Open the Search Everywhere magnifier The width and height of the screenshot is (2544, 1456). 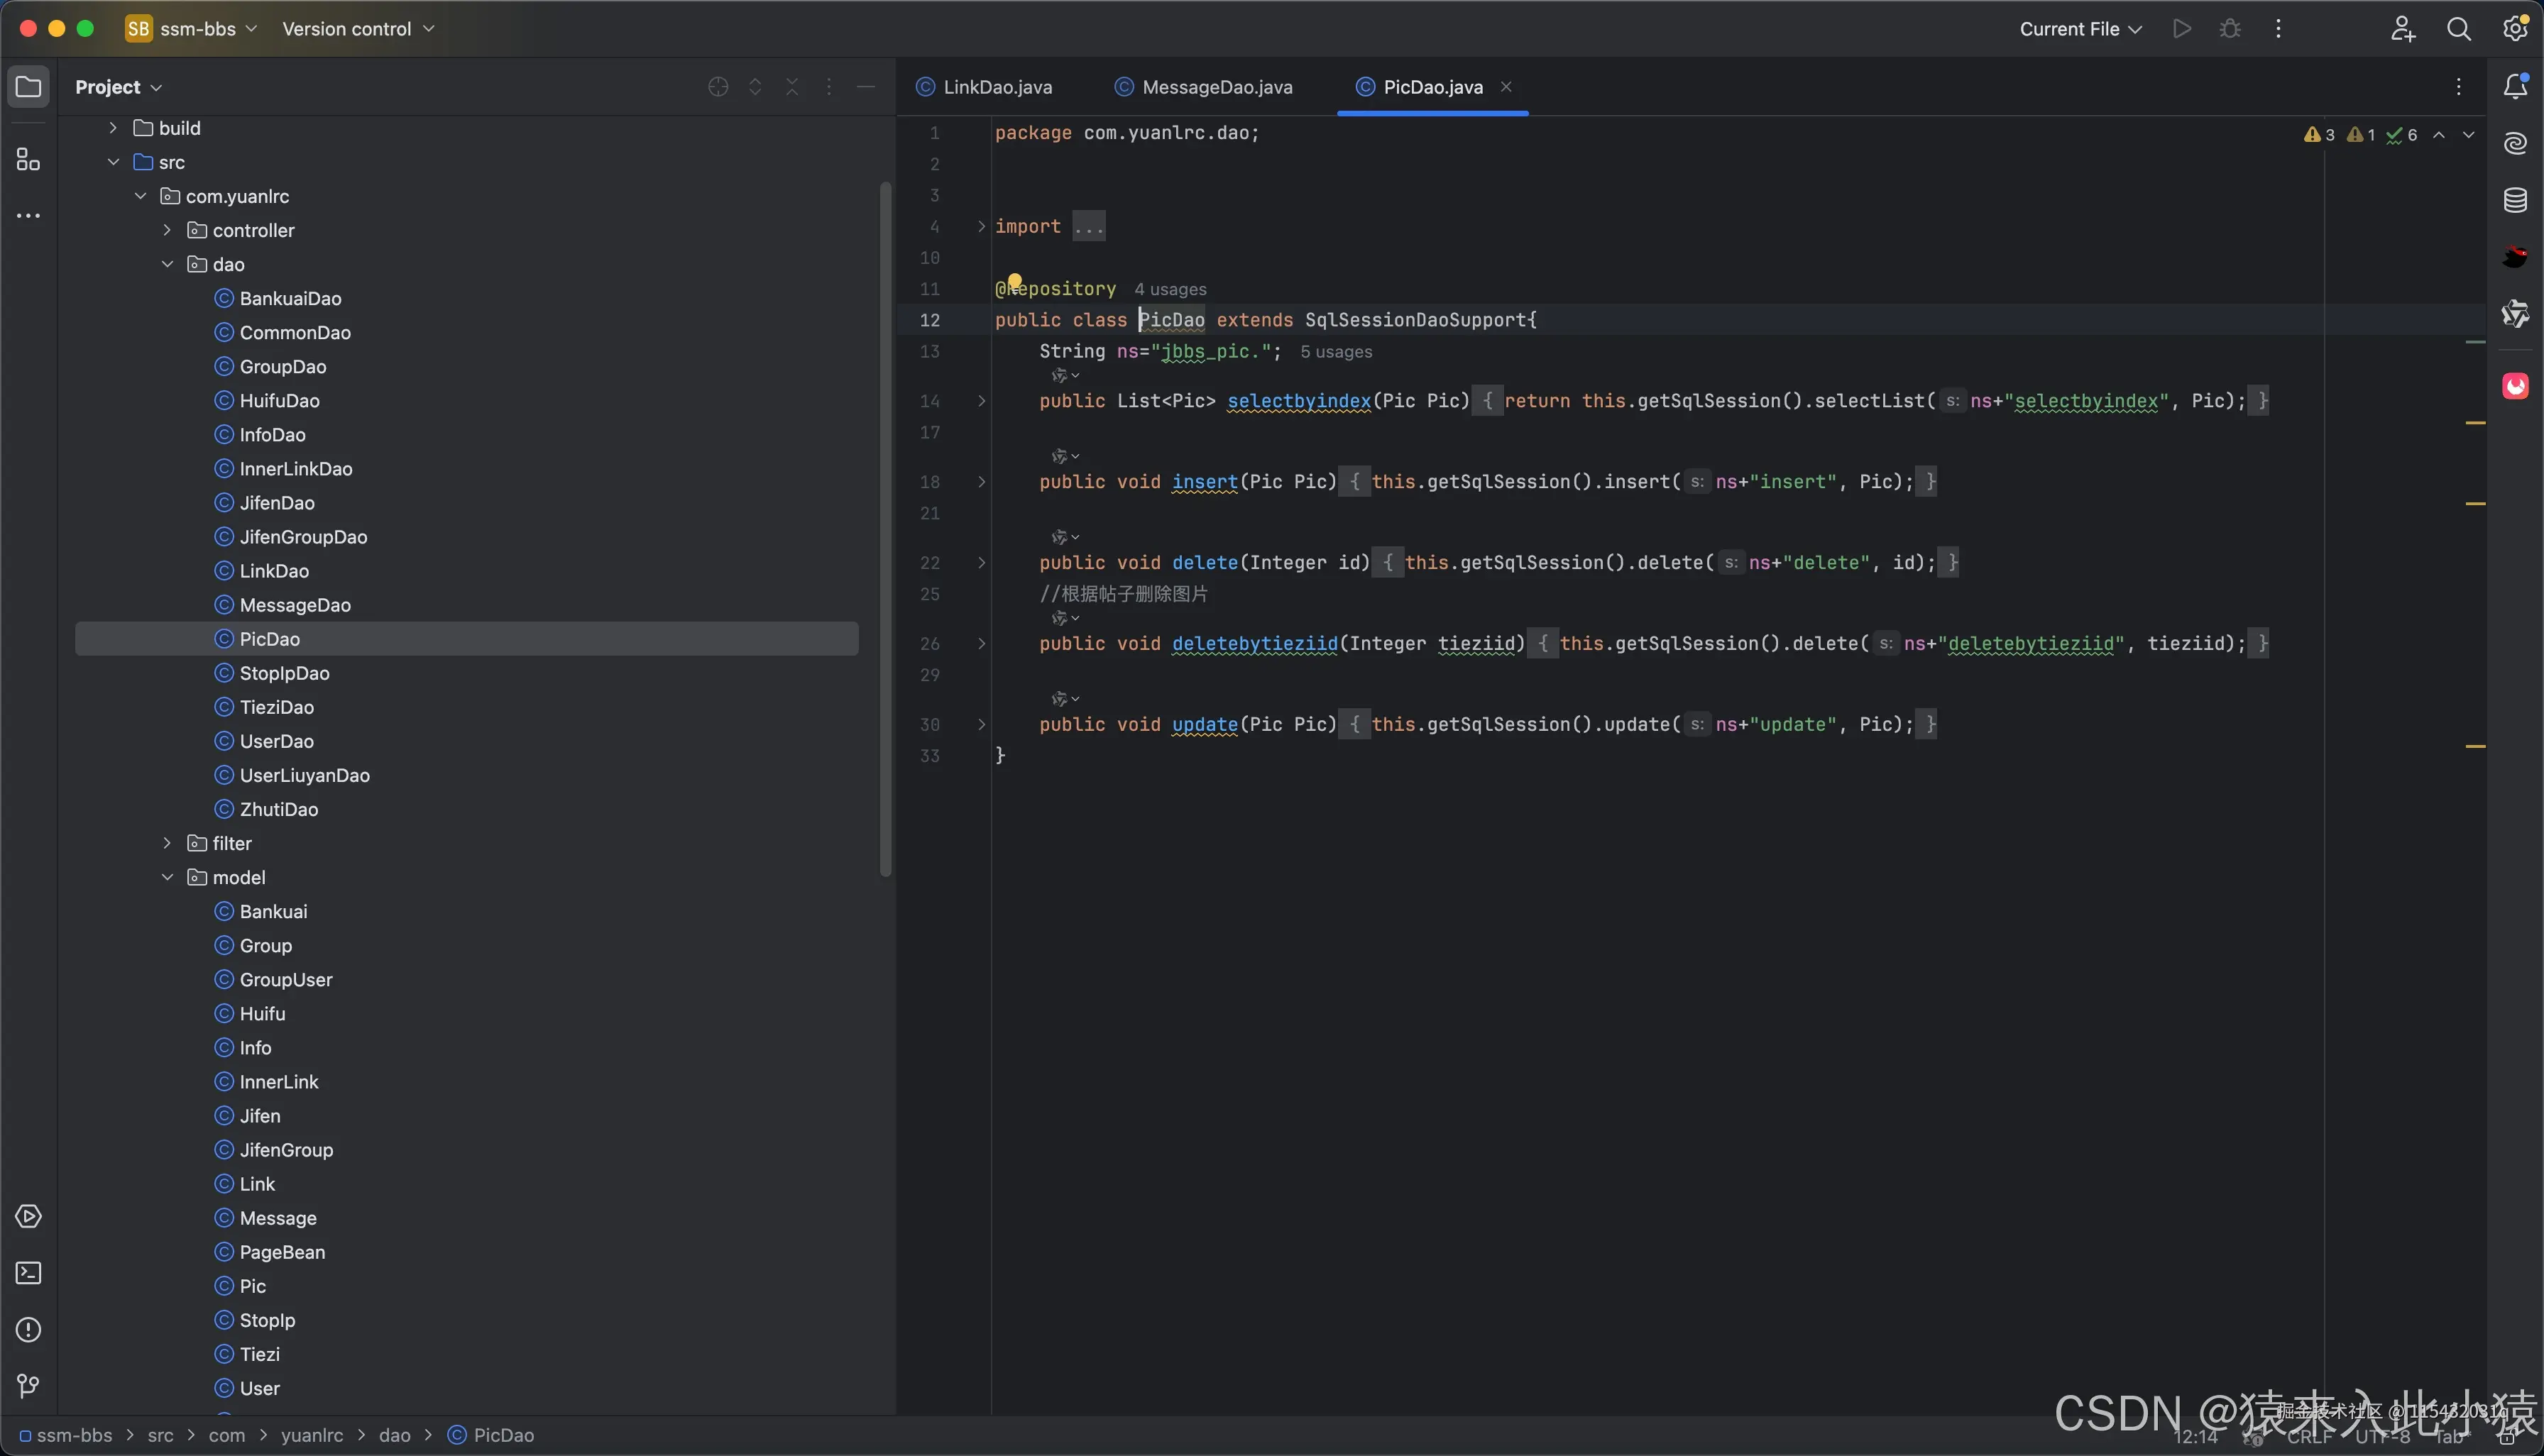pos(2458,29)
